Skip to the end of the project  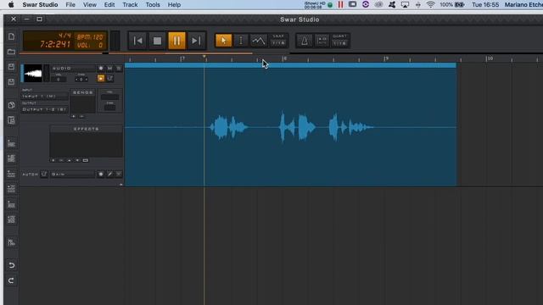point(196,41)
